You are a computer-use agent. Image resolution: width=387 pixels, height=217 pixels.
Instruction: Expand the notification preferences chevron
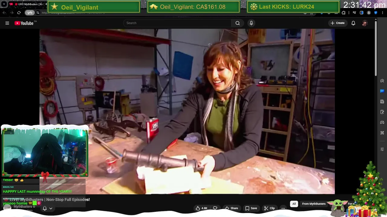click(51, 208)
